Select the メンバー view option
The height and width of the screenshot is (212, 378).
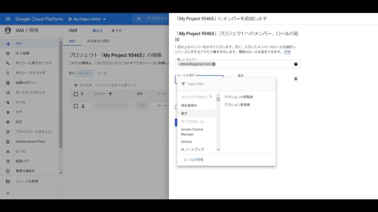pyautogui.click(x=85, y=73)
